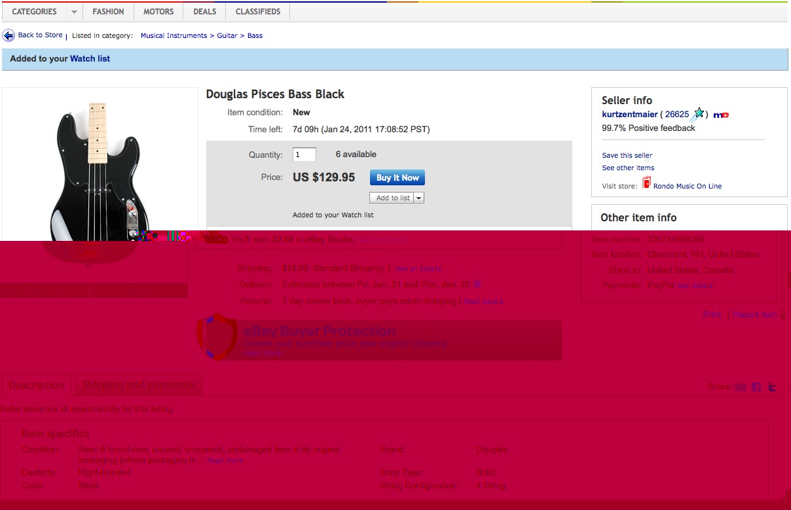
Task: Open the Add to list dropdown arrow
Action: tap(419, 198)
